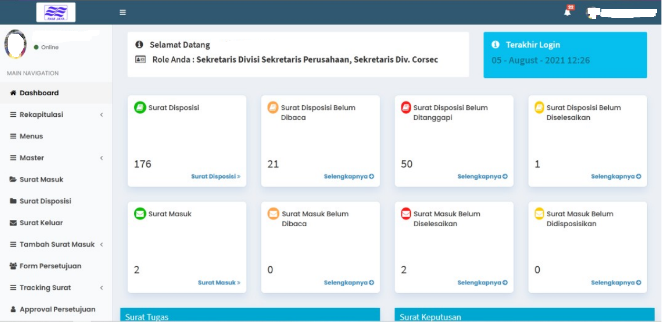Expand the Master menu chevron
Screen dimensions: 663x322
tap(101, 158)
